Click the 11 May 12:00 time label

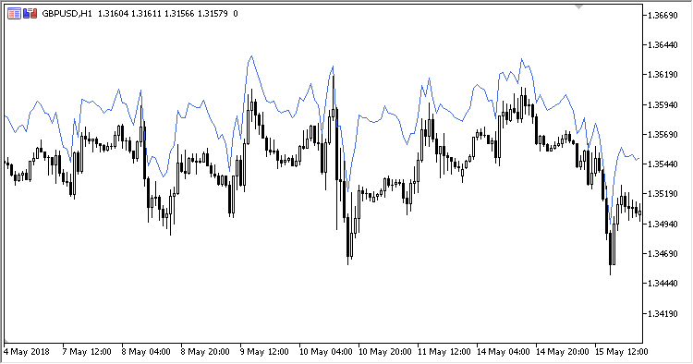[x=444, y=352]
